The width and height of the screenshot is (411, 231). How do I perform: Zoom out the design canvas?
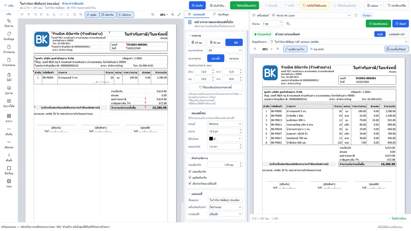pos(153,15)
